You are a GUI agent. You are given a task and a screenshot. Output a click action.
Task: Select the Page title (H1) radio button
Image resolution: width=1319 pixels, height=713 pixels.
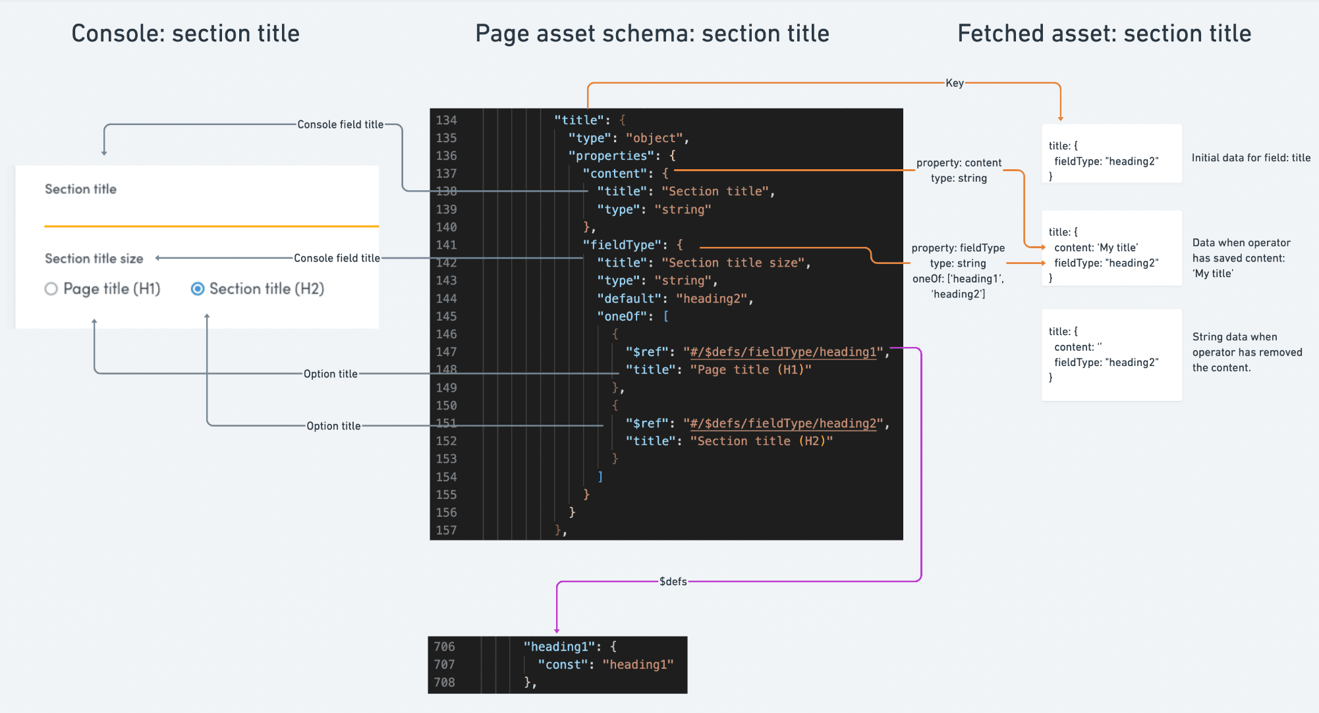[51, 289]
